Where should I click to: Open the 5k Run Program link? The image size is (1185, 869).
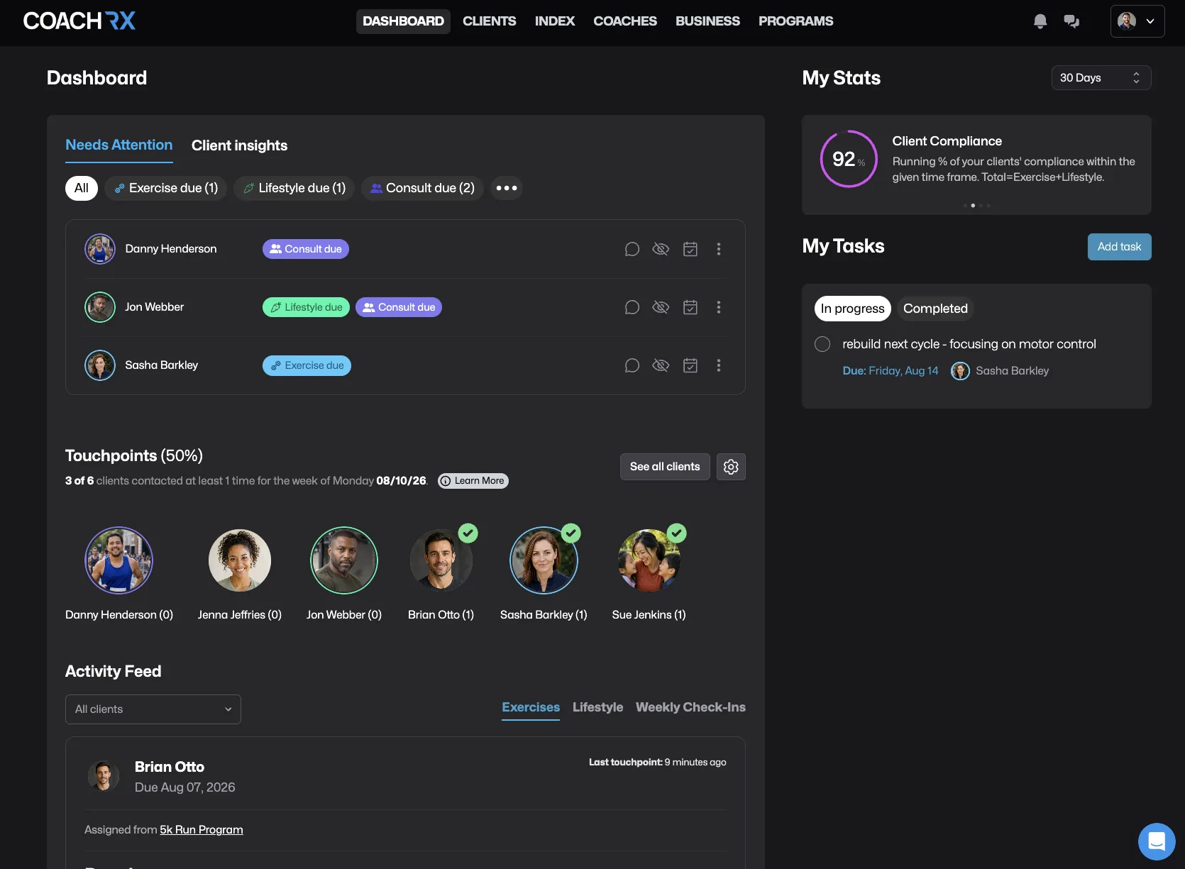click(202, 830)
